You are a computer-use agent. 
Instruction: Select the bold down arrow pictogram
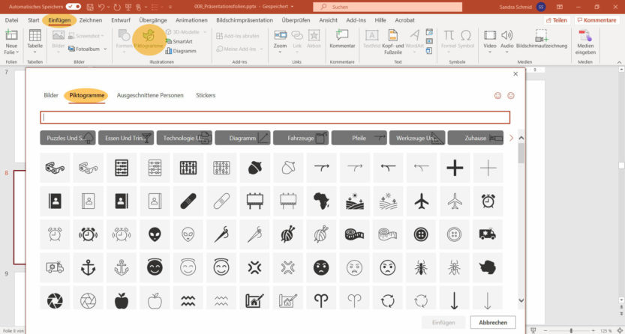coord(455,300)
